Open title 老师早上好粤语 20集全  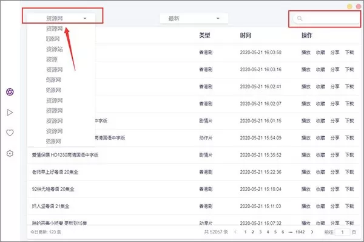coord(55,172)
